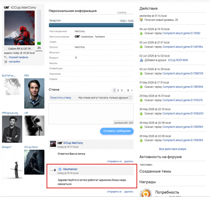Click the small avatar in the Geomancer wall post
This screenshot has width=210, height=197.
(x=53, y=170)
